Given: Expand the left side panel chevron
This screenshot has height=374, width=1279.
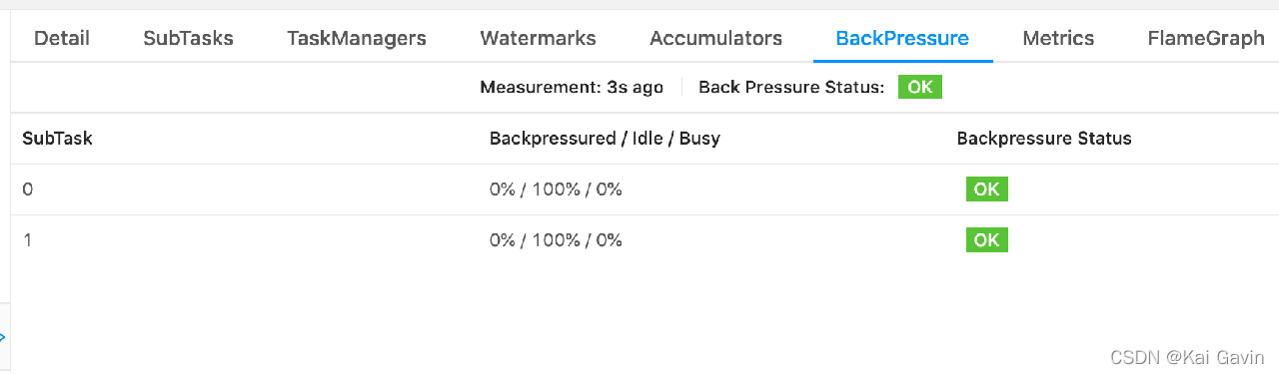Looking at the screenshot, I should coord(3,337).
